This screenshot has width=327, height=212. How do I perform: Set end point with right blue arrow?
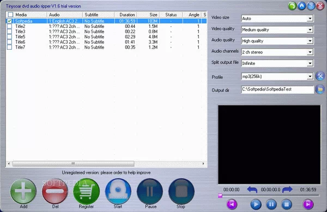(287, 190)
